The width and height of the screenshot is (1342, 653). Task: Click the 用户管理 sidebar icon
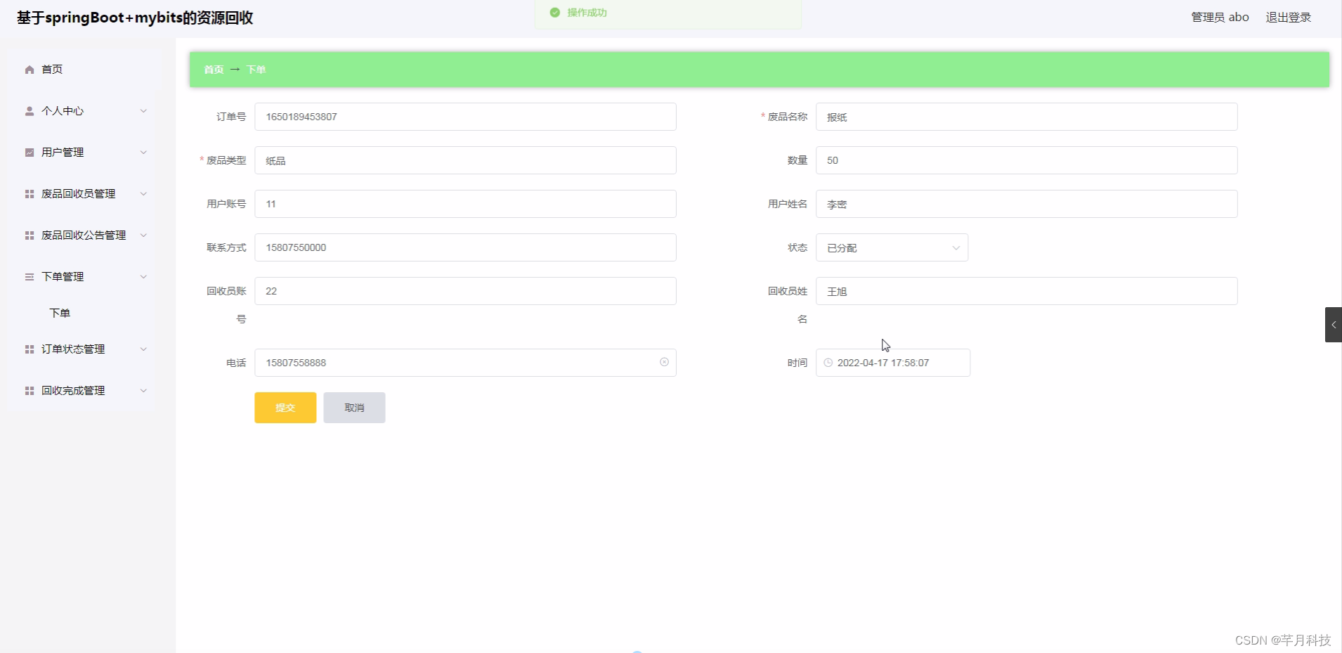29,152
